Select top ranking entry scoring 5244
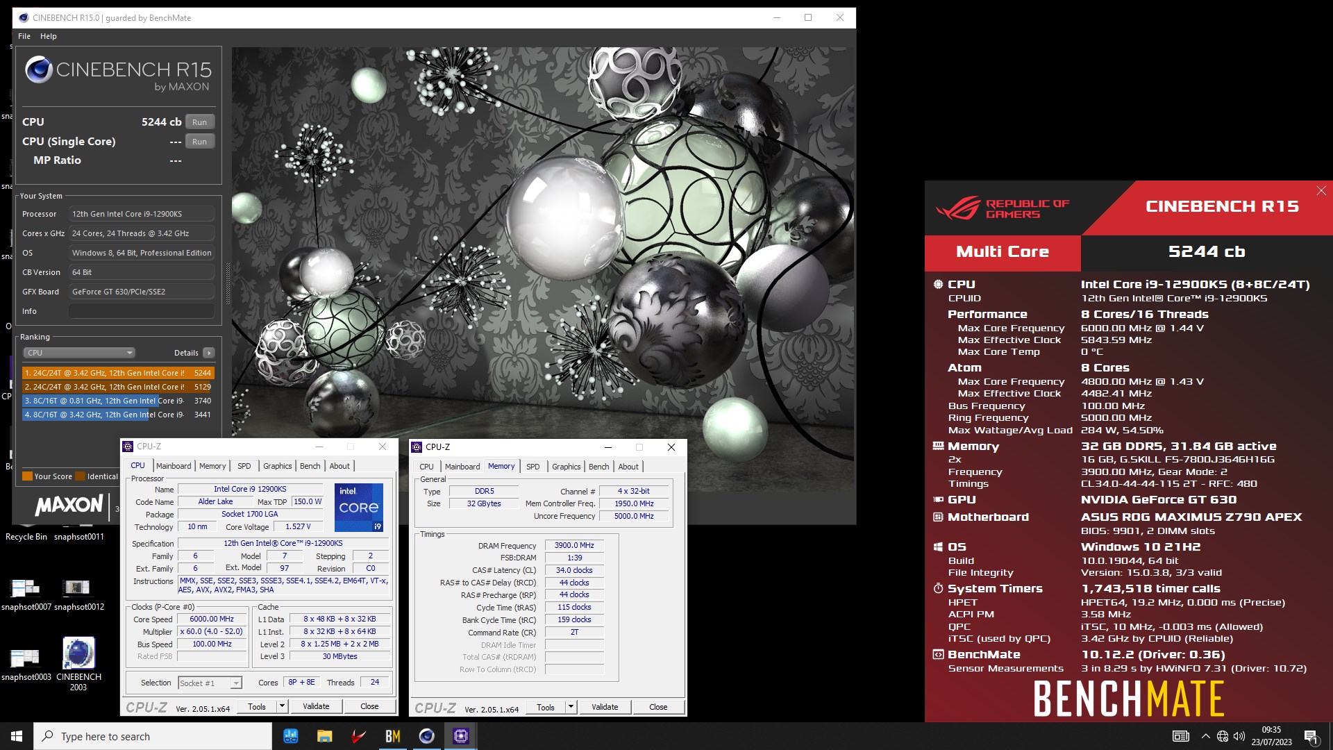This screenshot has width=1333, height=750. coord(118,373)
